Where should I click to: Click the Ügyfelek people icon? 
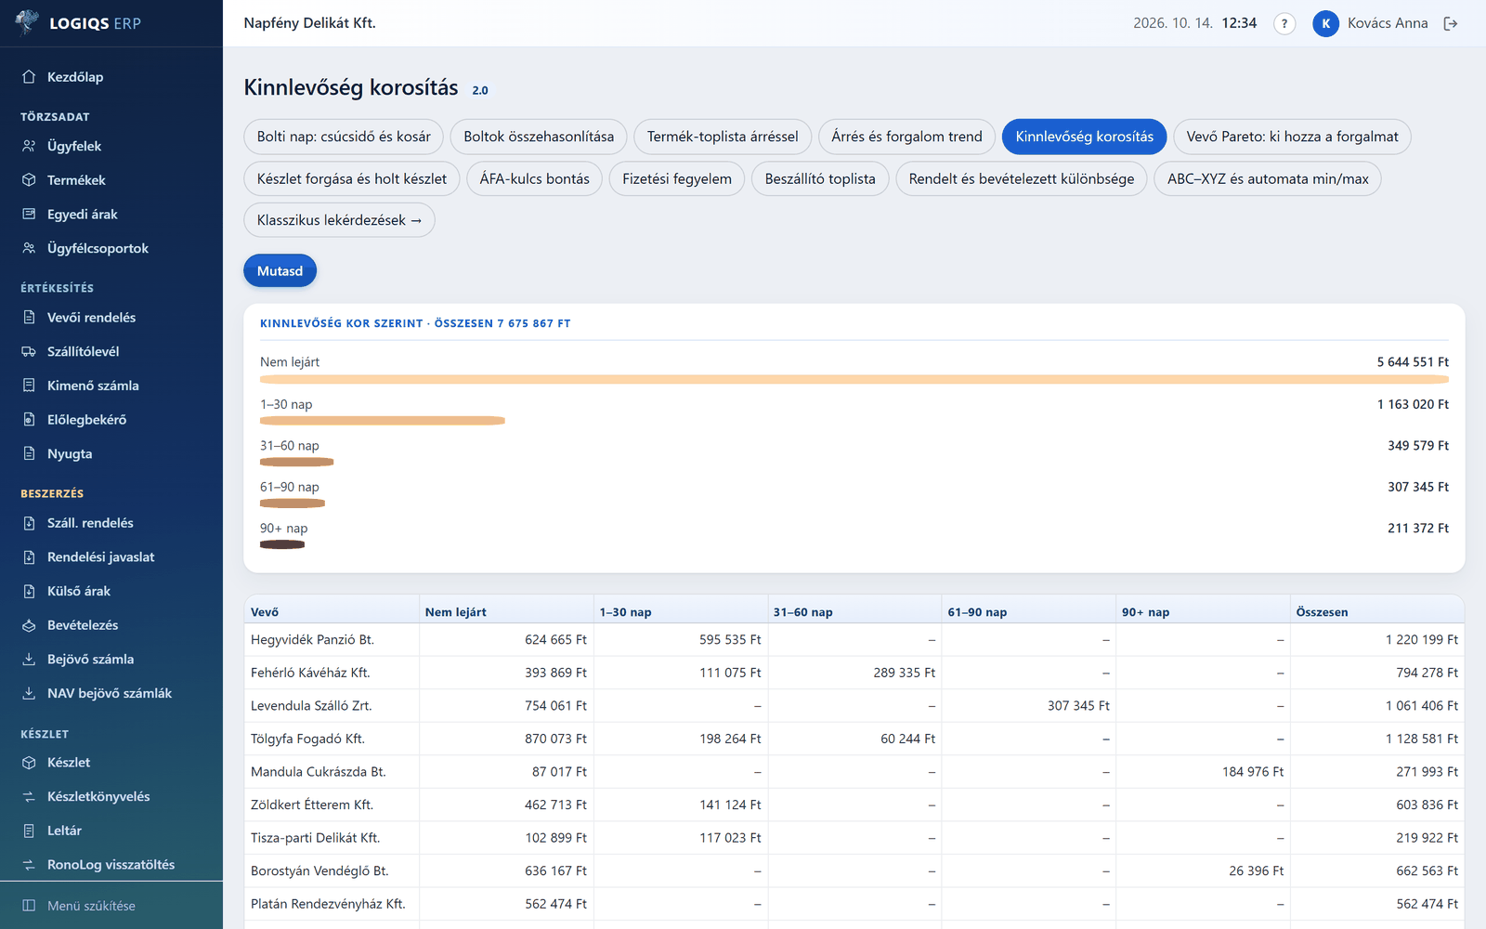(x=29, y=146)
